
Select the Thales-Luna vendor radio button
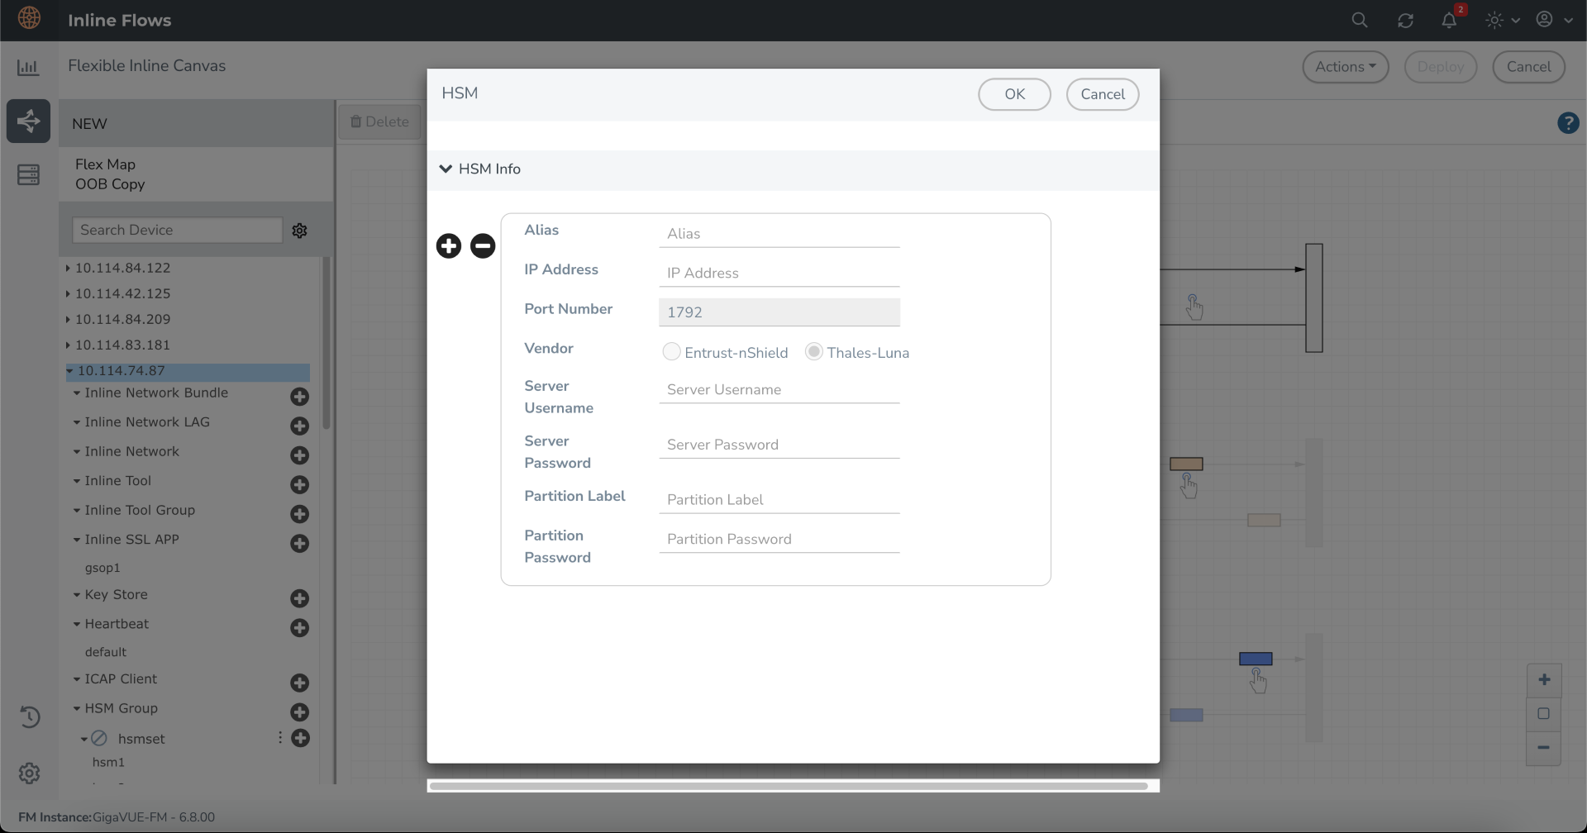(814, 352)
